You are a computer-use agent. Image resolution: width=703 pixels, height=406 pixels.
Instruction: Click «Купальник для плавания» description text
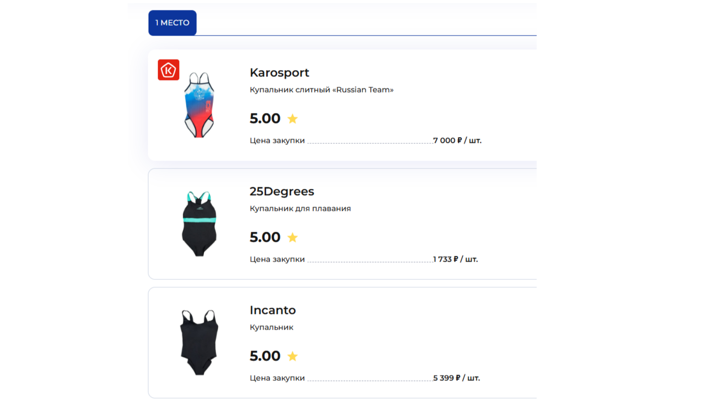point(300,209)
